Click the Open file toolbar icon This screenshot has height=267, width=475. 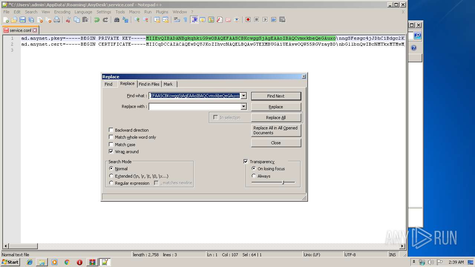(14, 20)
